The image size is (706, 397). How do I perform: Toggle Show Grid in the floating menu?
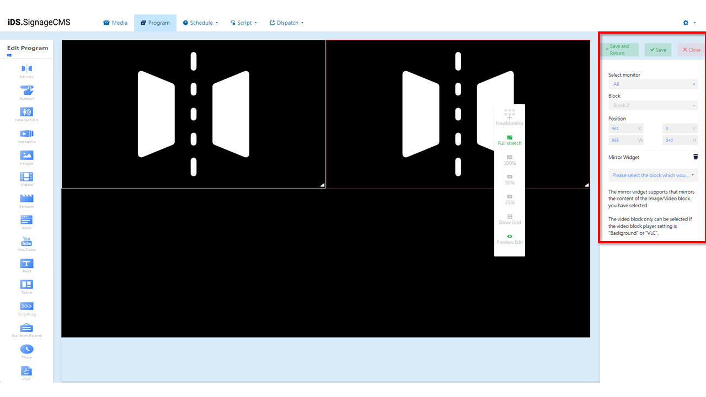click(x=509, y=218)
